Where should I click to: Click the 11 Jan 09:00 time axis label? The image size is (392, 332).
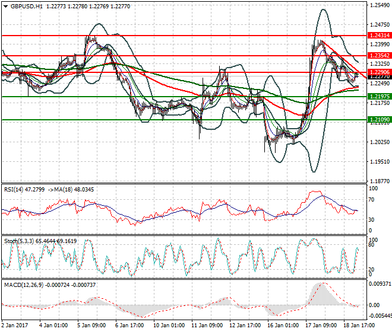pos(206,325)
